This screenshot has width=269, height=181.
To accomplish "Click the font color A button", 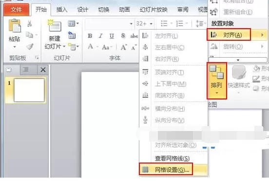I will pos(91,47).
